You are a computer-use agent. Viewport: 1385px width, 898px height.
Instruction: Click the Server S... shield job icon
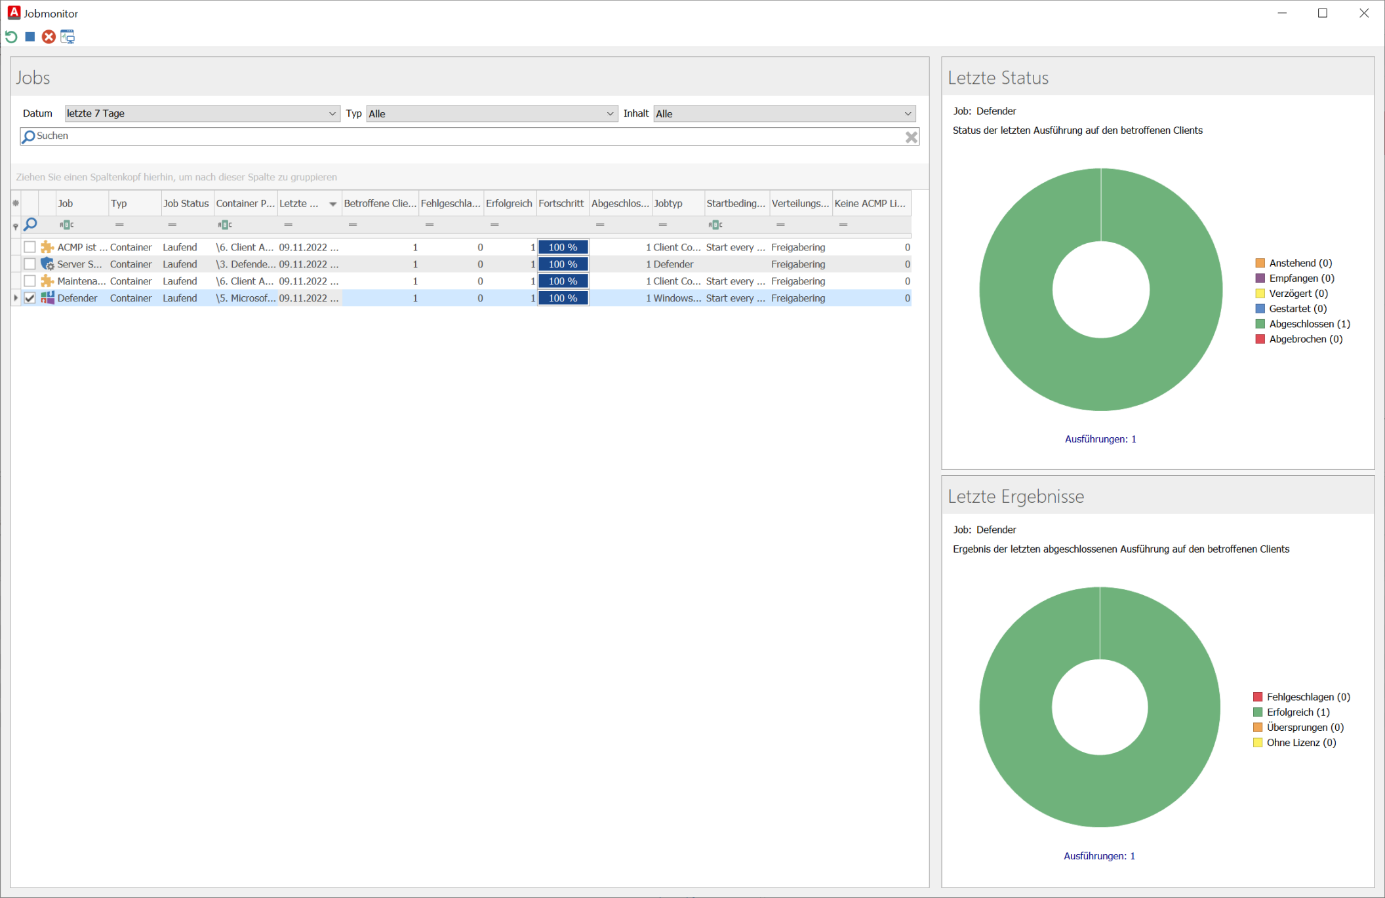[47, 264]
